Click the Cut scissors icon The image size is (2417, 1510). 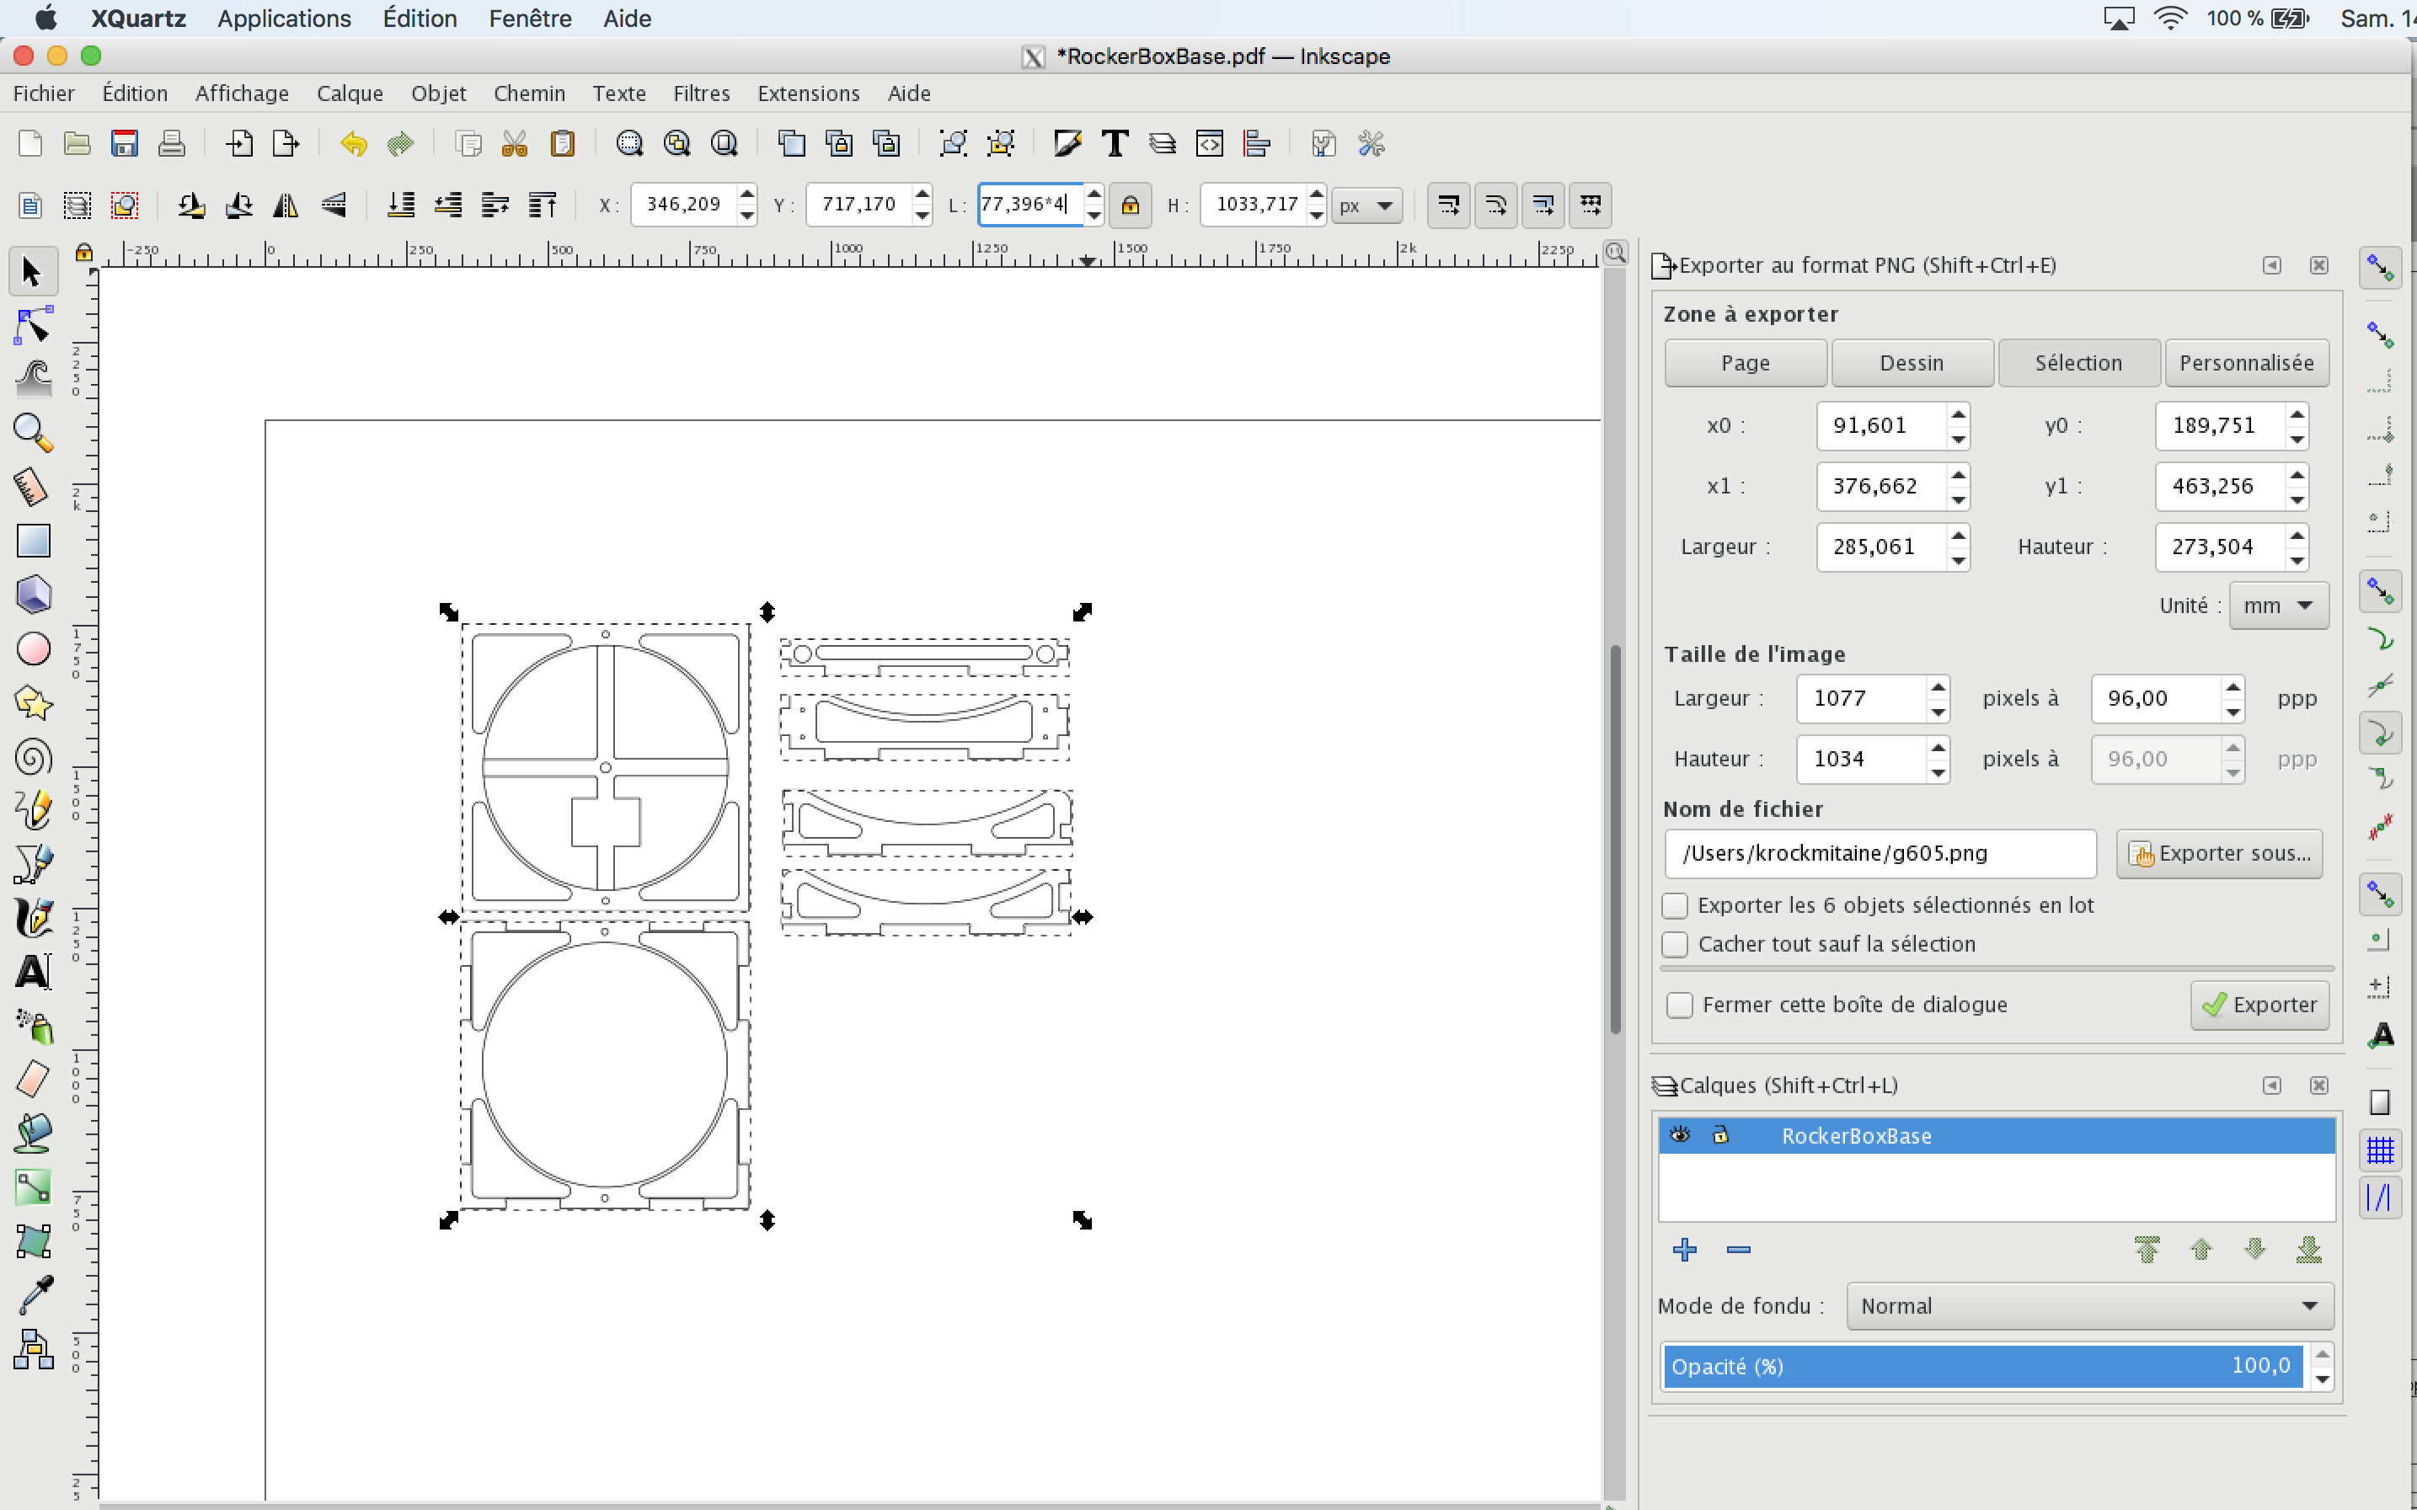point(515,144)
